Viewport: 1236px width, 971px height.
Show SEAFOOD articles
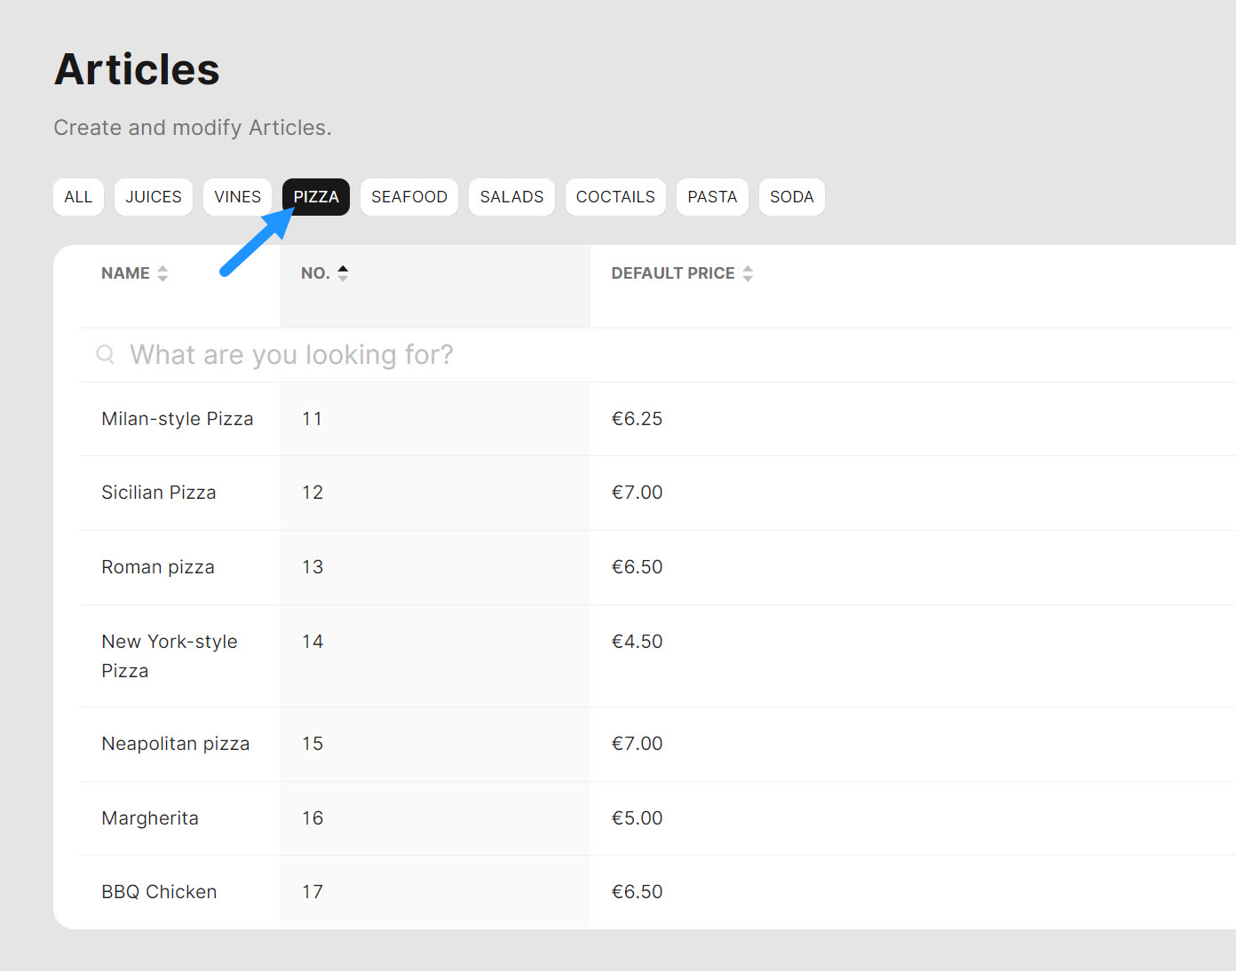coord(408,197)
